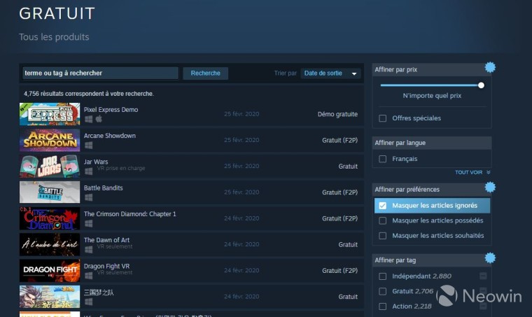The width and height of the screenshot is (532, 317).
Task: Click the Dragon Fight thumbnail
Action: coord(50,271)
